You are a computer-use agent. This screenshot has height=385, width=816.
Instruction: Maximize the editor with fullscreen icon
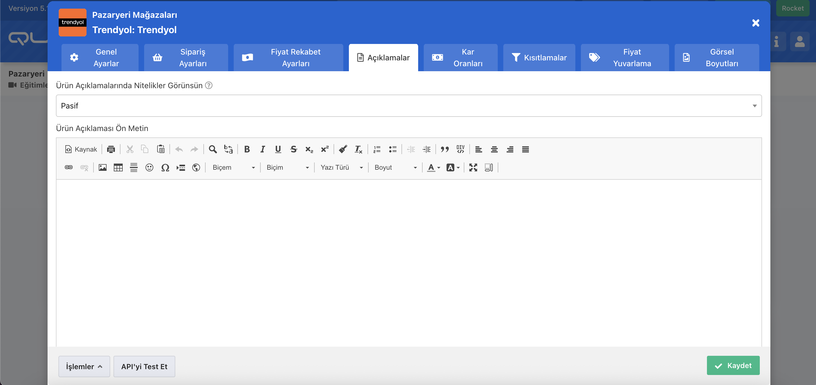[x=473, y=167]
